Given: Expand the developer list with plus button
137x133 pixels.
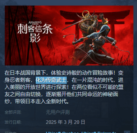Looking at the screenshot, I should [x=127, y=132].
